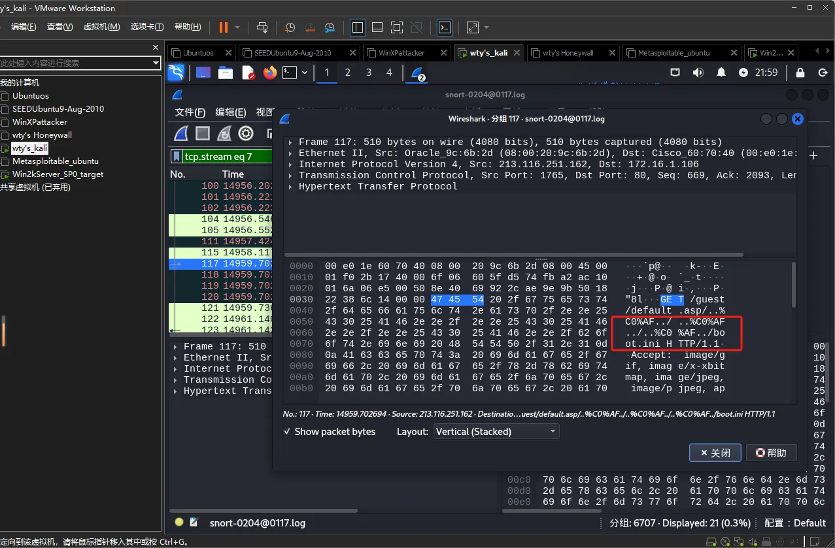Switch to workspace 4 in Kali panel
Viewport: 835px width, 548px height.
coord(390,73)
